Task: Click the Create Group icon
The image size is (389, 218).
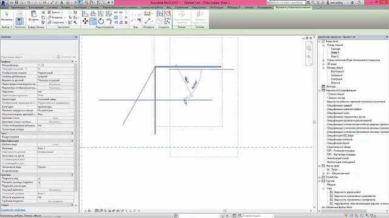Action: click(168, 13)
